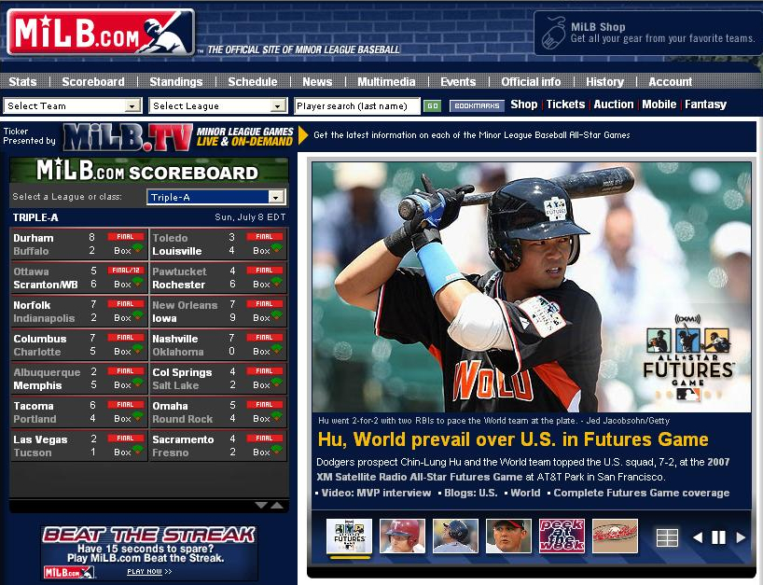Open the Select Team dropdown
This screenshot has width=763, height=585.
73,105
